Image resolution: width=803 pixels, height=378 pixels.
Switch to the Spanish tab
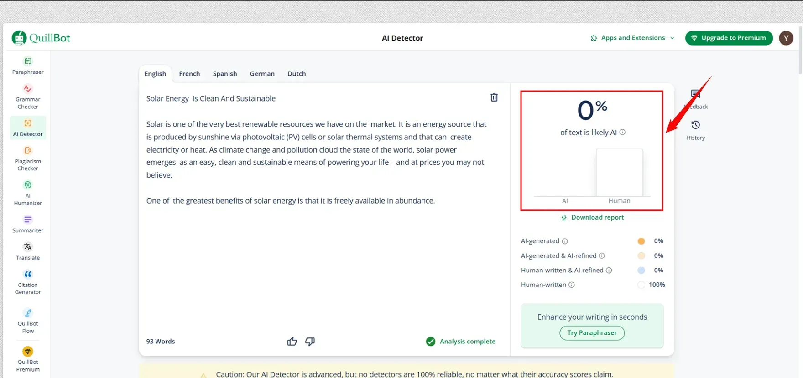click(225, 73)
